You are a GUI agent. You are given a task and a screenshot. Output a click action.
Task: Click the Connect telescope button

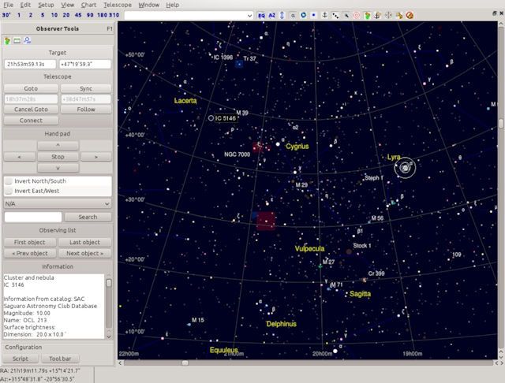(31, 121)
